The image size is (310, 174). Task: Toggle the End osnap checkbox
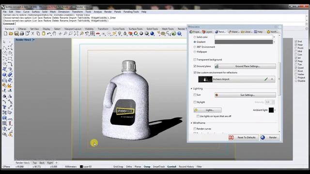point(296,42)
